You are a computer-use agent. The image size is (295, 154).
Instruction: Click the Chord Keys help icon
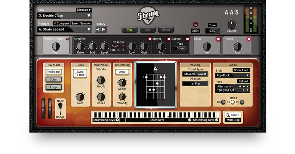pos(190,120)
